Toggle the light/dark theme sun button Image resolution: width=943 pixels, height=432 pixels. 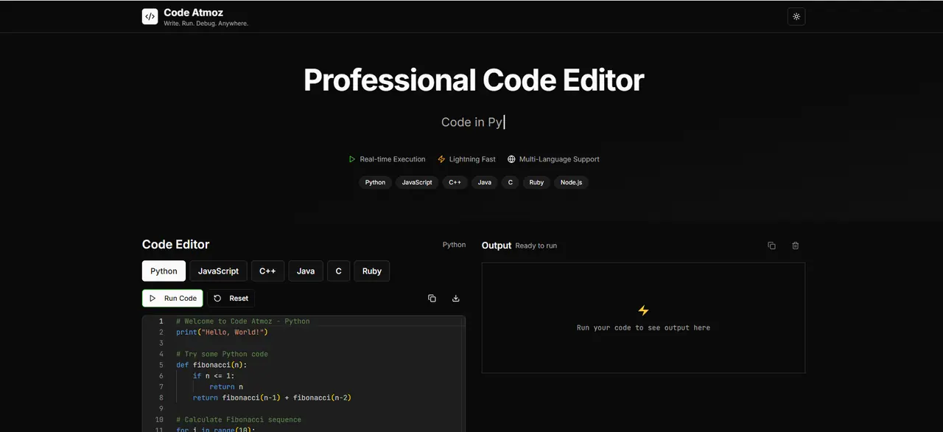coord(796,16)
